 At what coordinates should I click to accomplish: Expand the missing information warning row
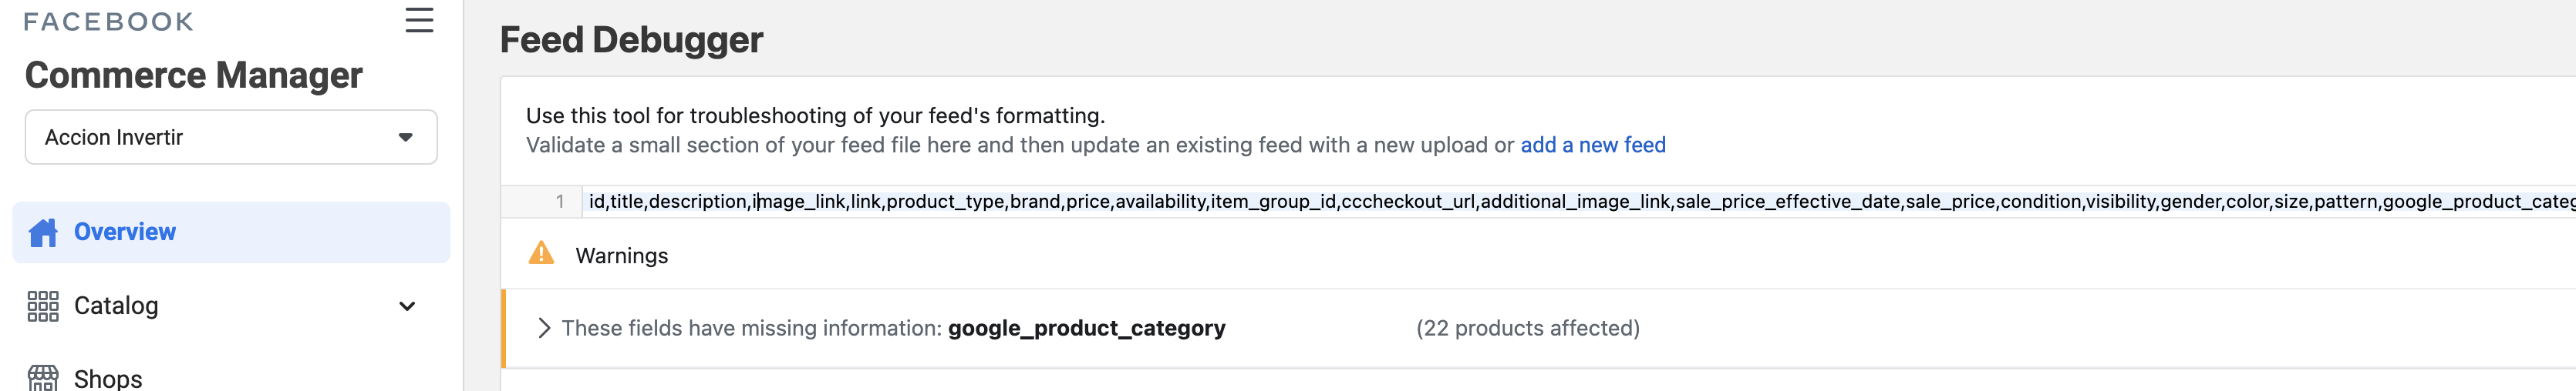click(x=544, y=328)
